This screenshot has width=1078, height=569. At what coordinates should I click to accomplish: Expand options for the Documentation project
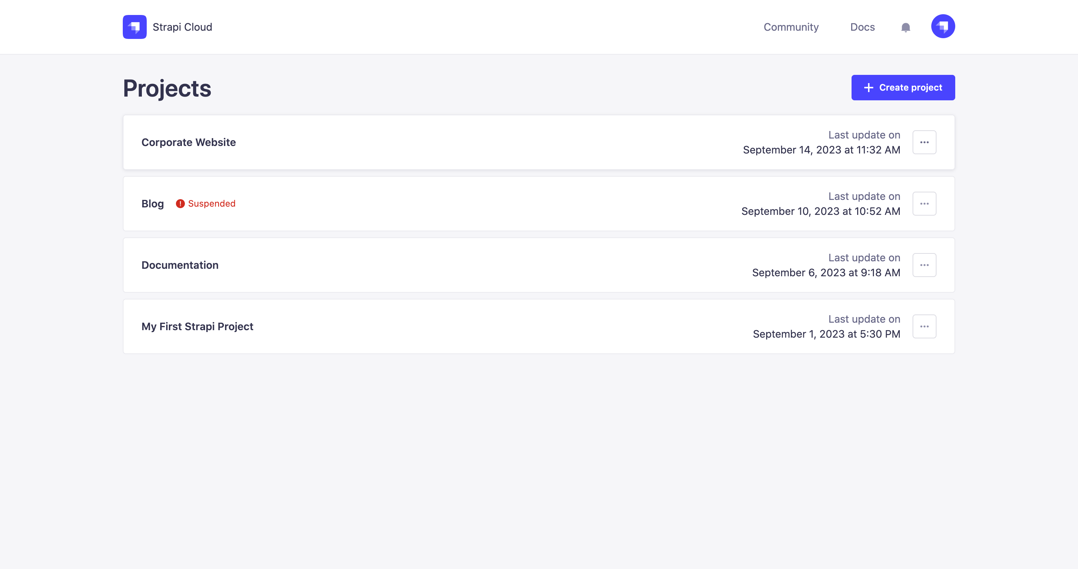(x=925, y=264)
